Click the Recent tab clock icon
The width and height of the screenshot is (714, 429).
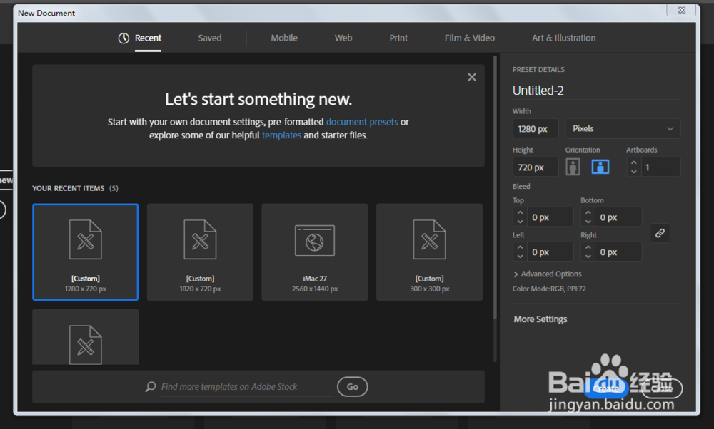coord(124,38)
